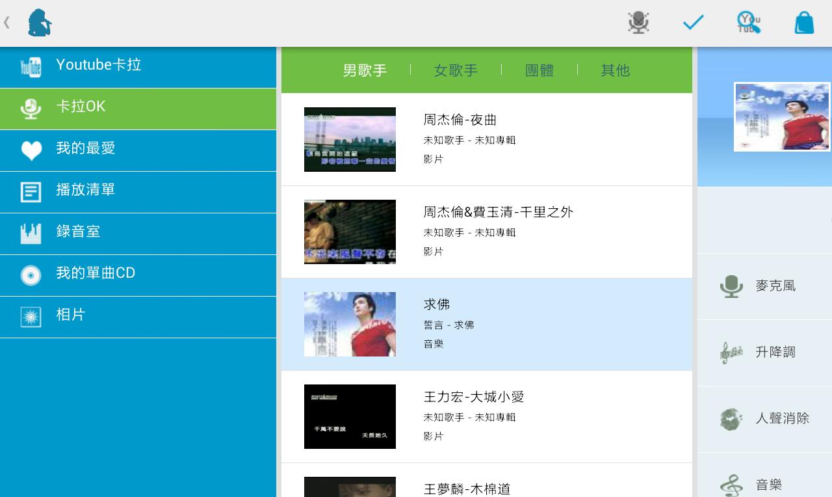The height and width of the screenshot is (497, 832).
Task: Select 卡拉OK in the sidebar
Action: tap(138, 109)
